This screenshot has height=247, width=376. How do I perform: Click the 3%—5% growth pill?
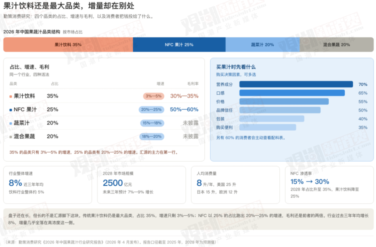(x=154, y=96)
